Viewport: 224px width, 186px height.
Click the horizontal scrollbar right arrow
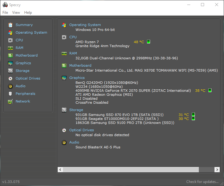tap(217, 169)
